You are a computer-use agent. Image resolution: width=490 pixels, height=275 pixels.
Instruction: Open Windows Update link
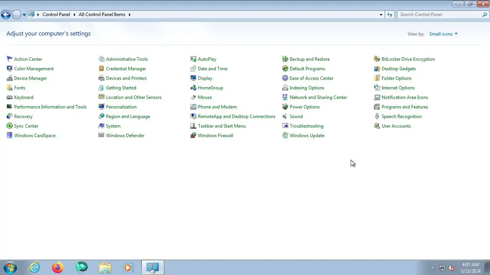tap(307, 136)
